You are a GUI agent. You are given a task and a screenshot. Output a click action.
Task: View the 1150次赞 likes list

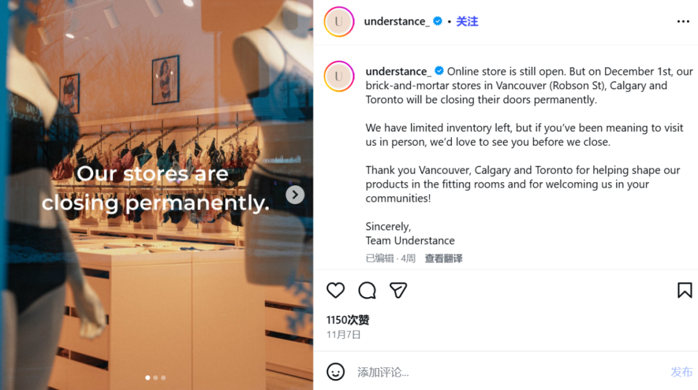point(348,320)
